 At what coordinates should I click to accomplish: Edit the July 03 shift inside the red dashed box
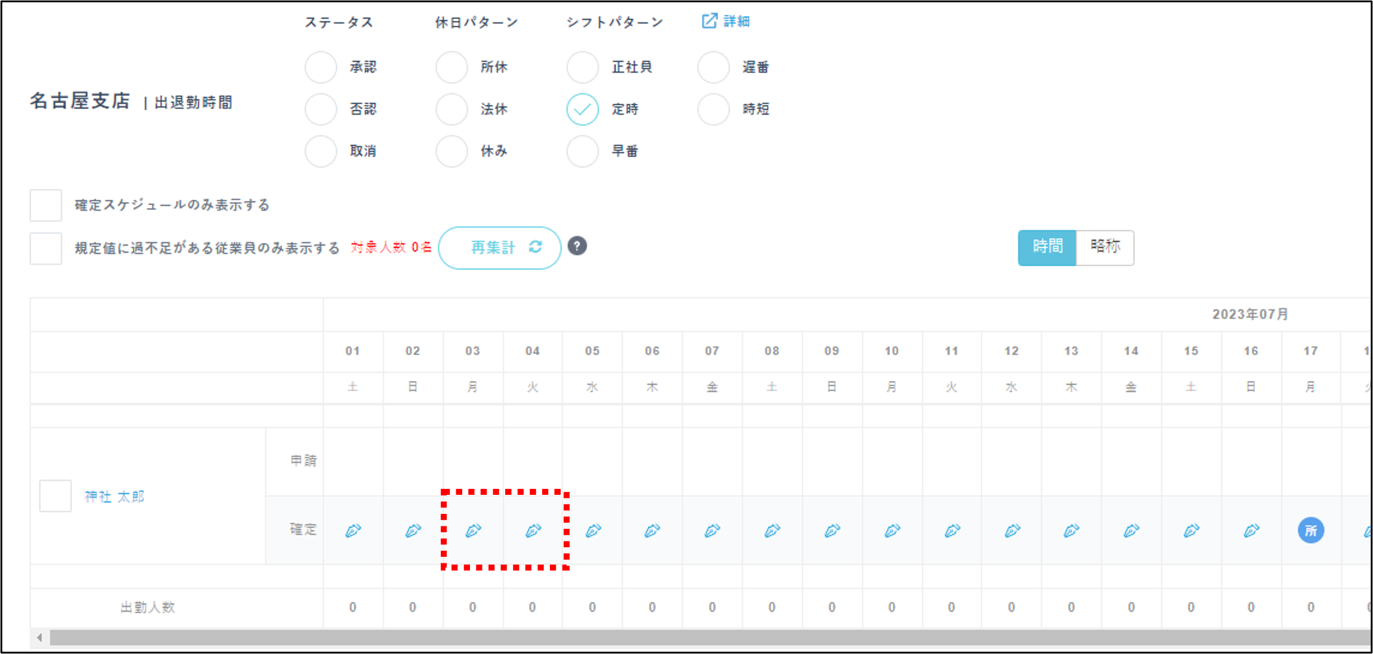[472, 530]
